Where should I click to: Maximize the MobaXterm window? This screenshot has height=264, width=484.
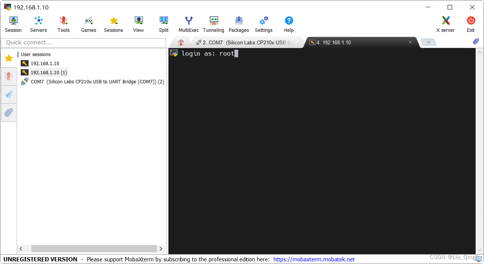tap(450, 7)
